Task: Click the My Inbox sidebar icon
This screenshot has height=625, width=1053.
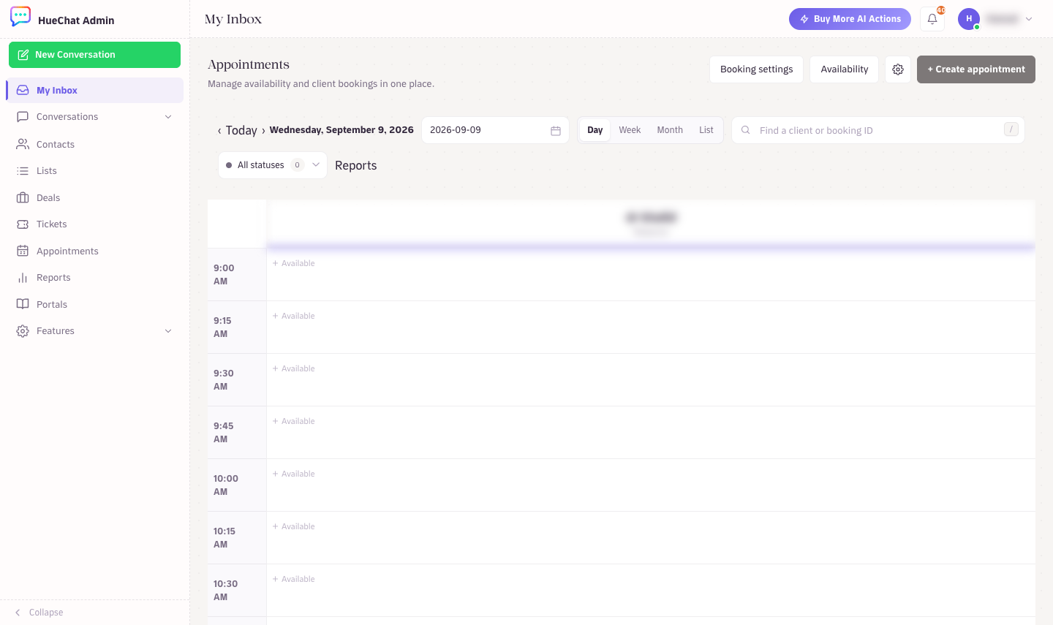Action: (23, 91)
